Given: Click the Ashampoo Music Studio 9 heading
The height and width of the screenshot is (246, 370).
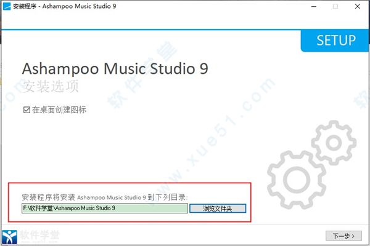Looking at the screenshot, I should [115, 69].
